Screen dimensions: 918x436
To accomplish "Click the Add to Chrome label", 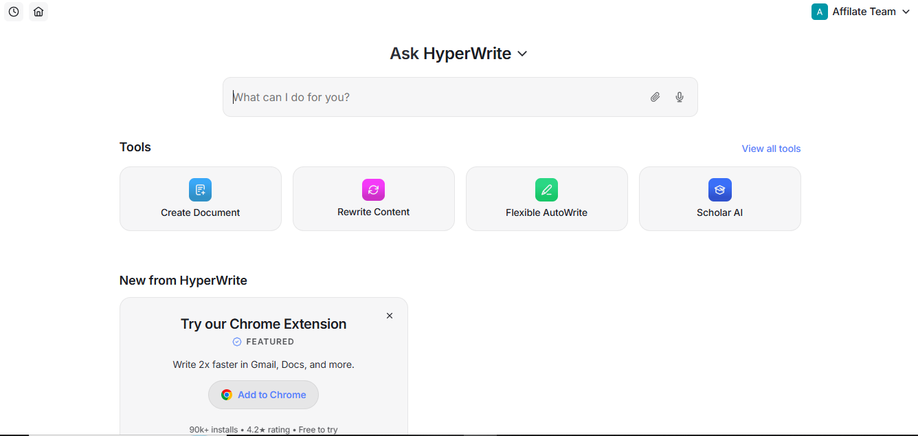I will click(272, 395).
